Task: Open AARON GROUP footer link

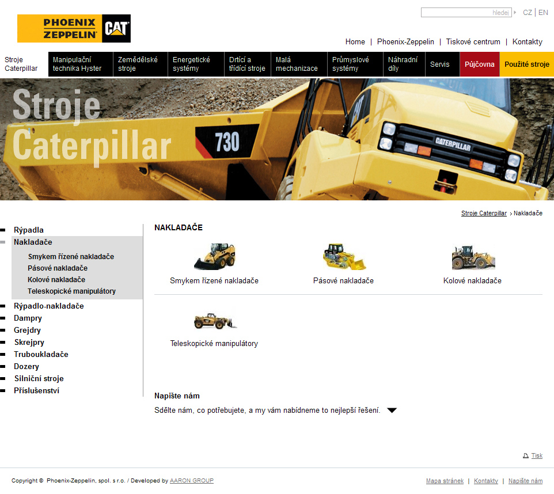Action: pyautogui.click(x=192, y=481)
